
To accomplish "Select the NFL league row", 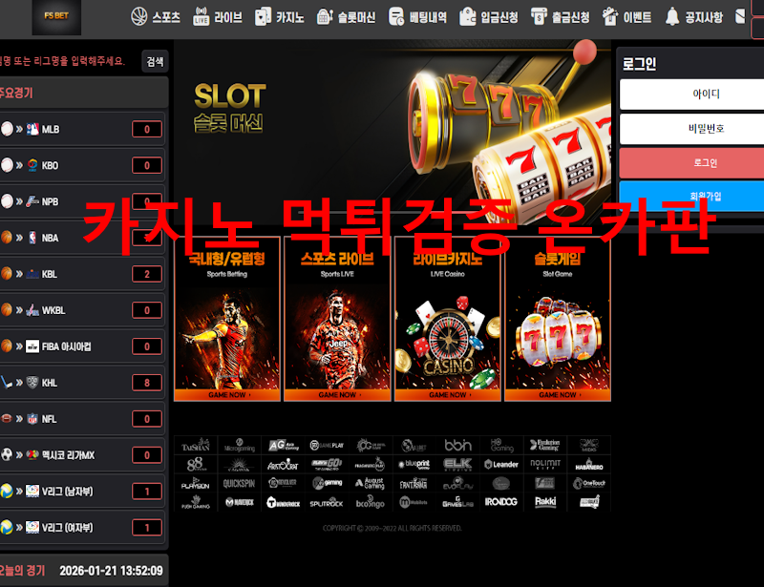I will (x=82, y=418).
